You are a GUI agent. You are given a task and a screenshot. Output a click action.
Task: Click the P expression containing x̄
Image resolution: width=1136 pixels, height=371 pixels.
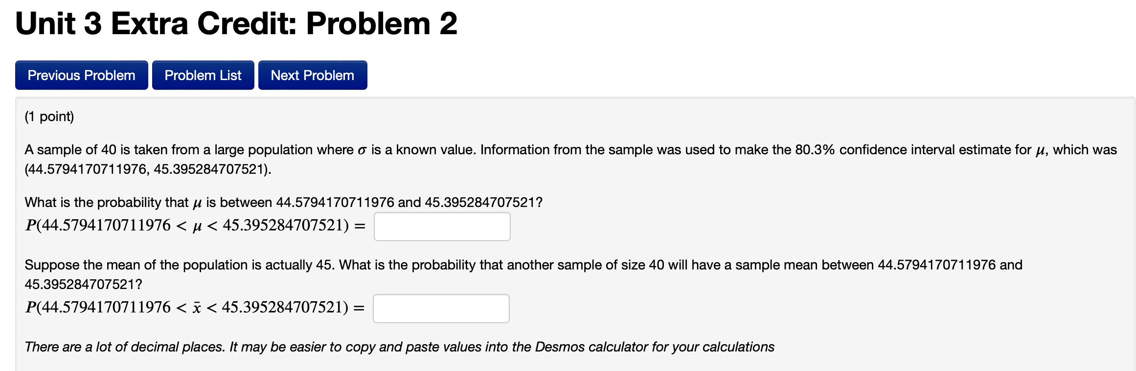[195, 307]
